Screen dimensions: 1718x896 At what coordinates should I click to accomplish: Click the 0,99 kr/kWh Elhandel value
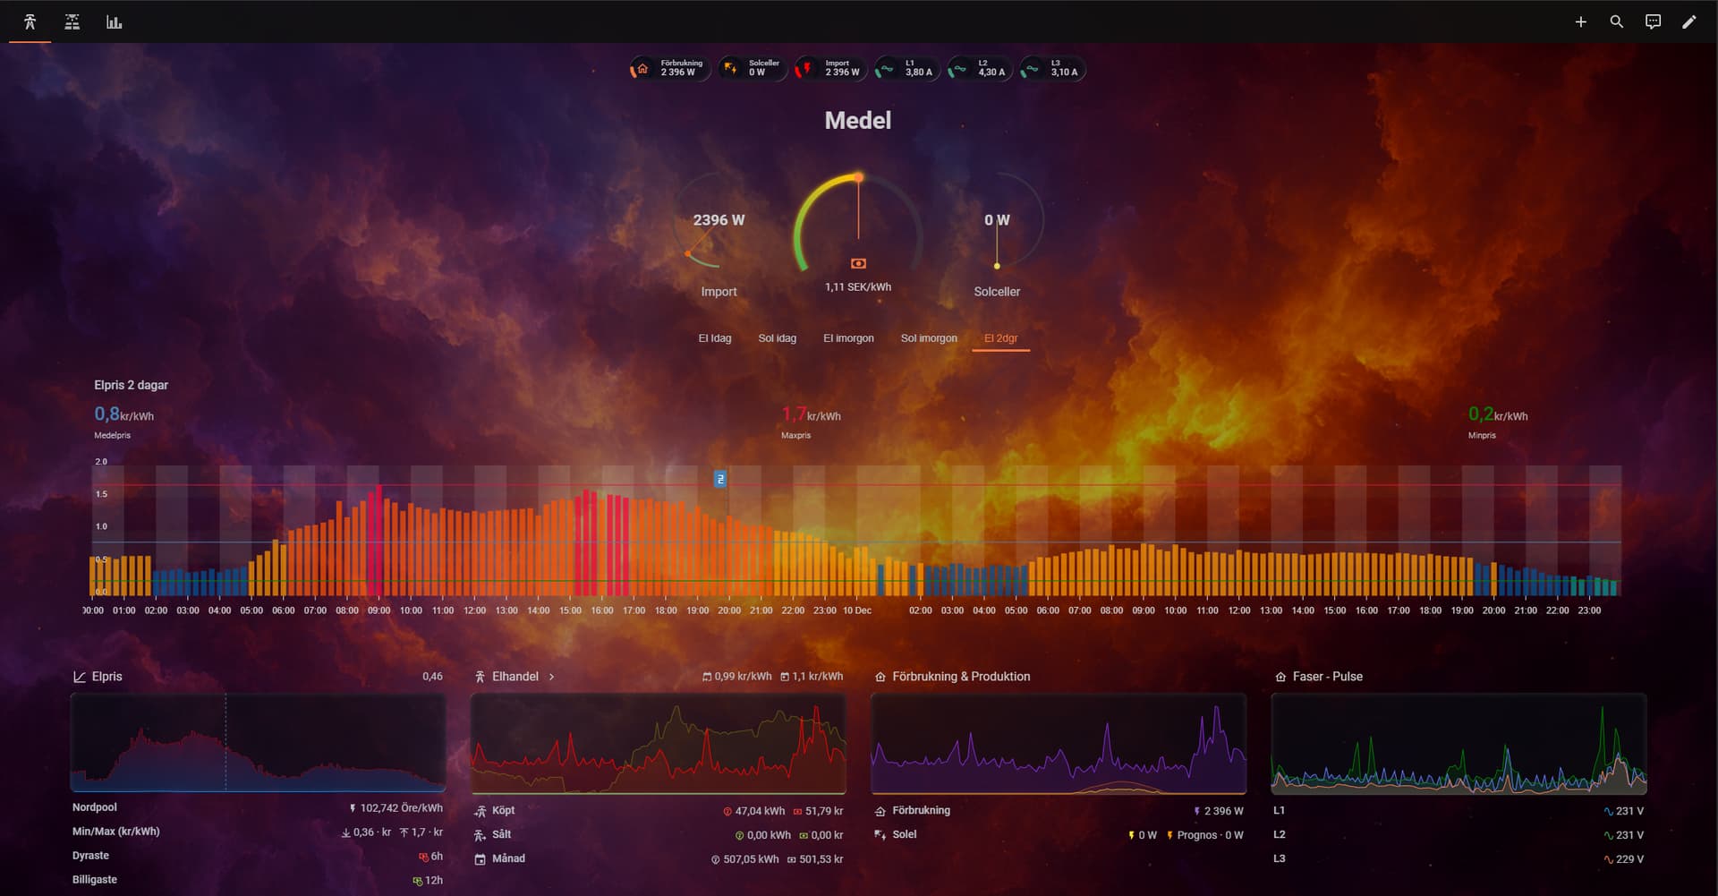click(x=737, y=677)
